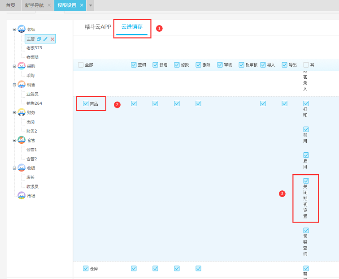Select 出纳 in the role tree

point(30,122)
